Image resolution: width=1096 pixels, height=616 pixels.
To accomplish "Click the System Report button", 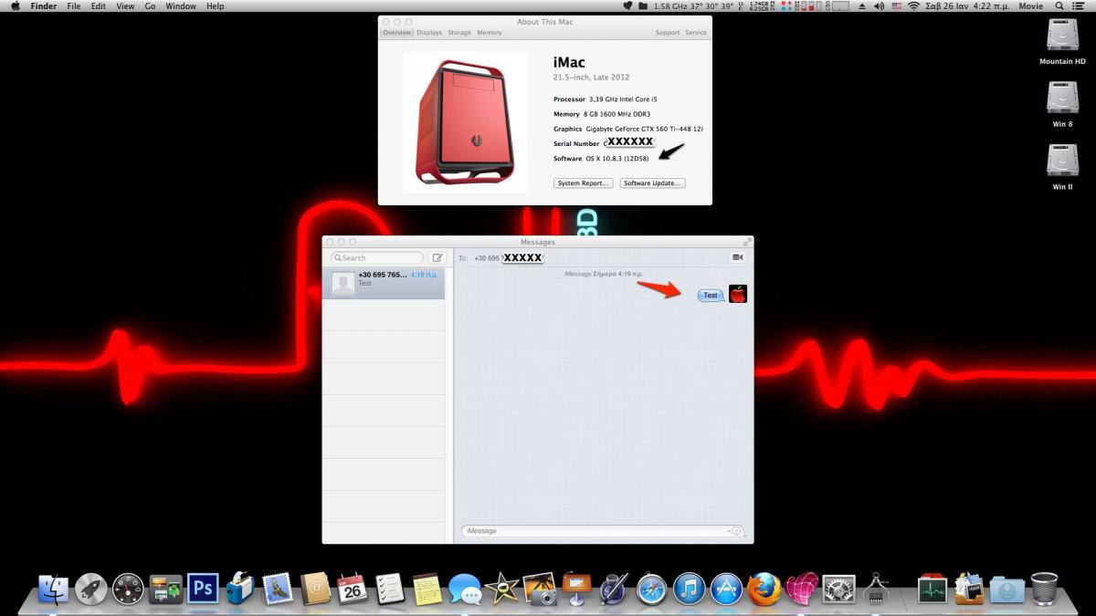I will point(583,183).
